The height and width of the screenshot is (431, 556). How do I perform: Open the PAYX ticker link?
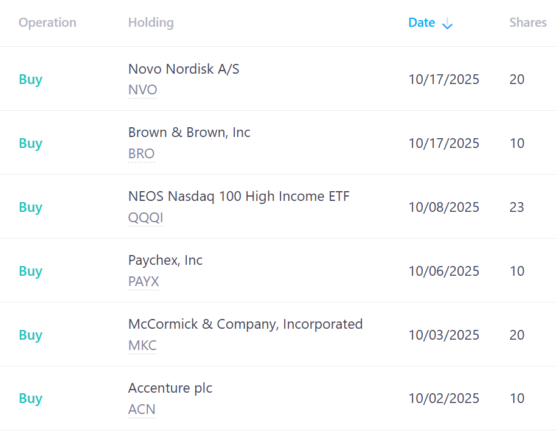(x=143, y=282)
